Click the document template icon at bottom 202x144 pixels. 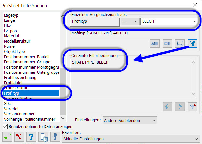coord(43,137)
